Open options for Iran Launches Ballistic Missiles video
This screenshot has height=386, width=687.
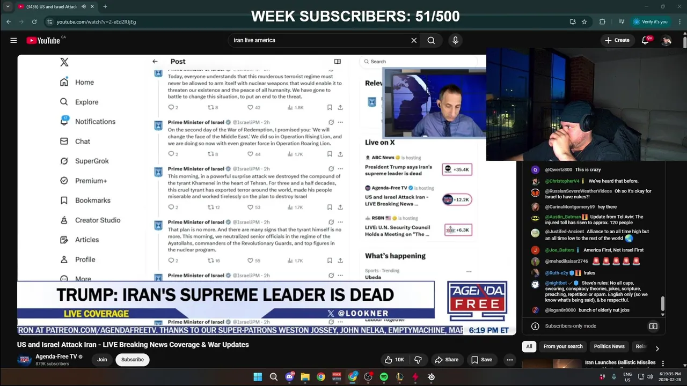tap(663, 363)
